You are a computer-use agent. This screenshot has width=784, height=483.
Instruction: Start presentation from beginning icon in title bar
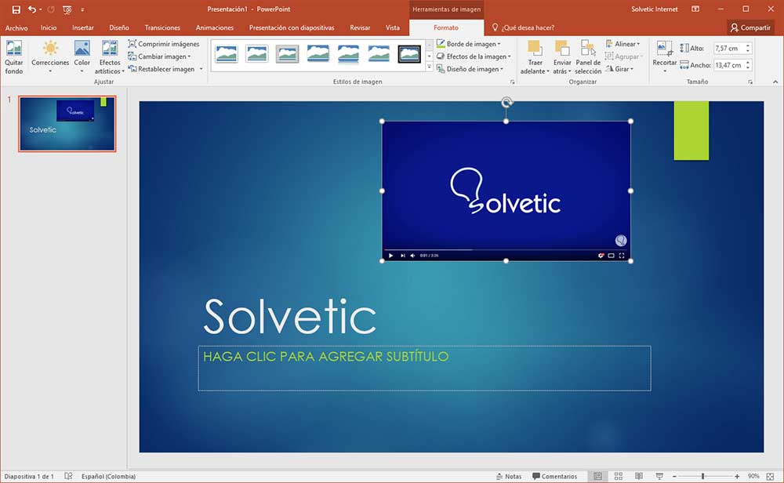(x=67, y=9)
